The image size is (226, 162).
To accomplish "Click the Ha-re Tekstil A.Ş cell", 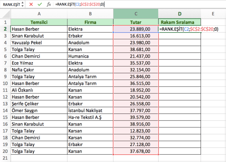I will coord(90,117).
